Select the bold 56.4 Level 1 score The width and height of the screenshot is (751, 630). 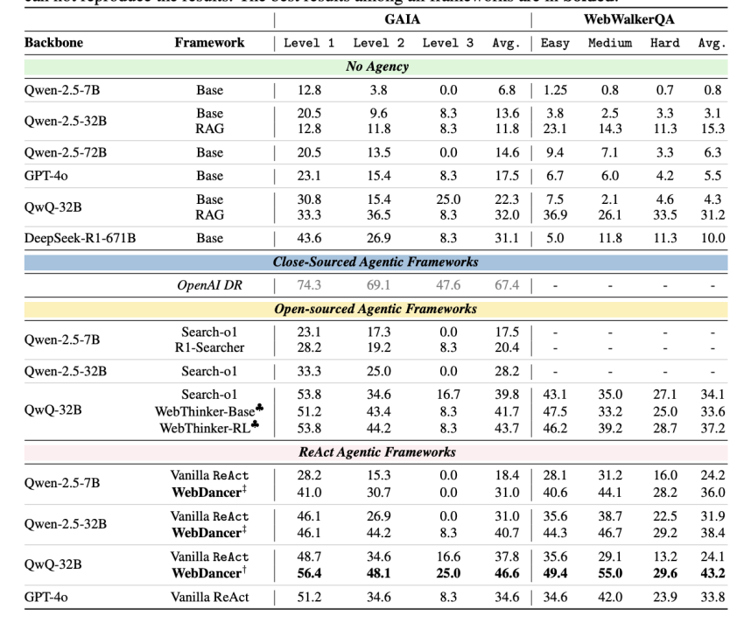[x=309, y=573]
